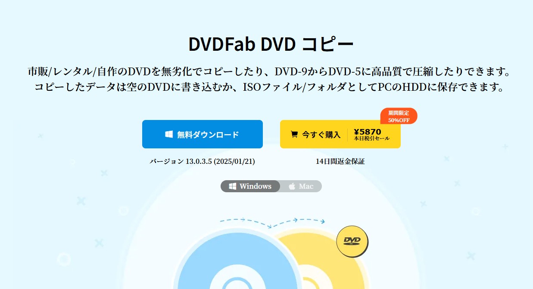Screen dimensions: 533x289
Task: Click the second description line about ISOファイル
Action: click(x=269, y=87)
